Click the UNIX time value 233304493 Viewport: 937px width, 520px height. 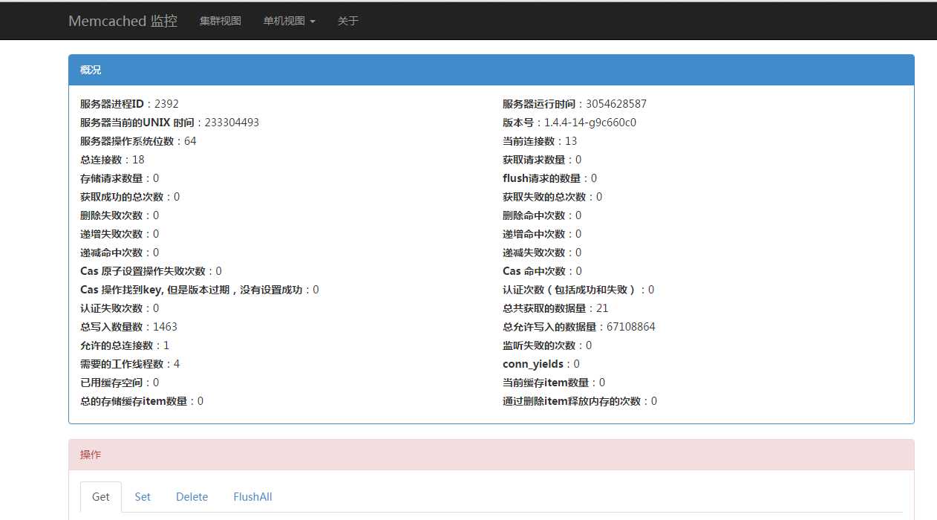[x=232, y=123]
